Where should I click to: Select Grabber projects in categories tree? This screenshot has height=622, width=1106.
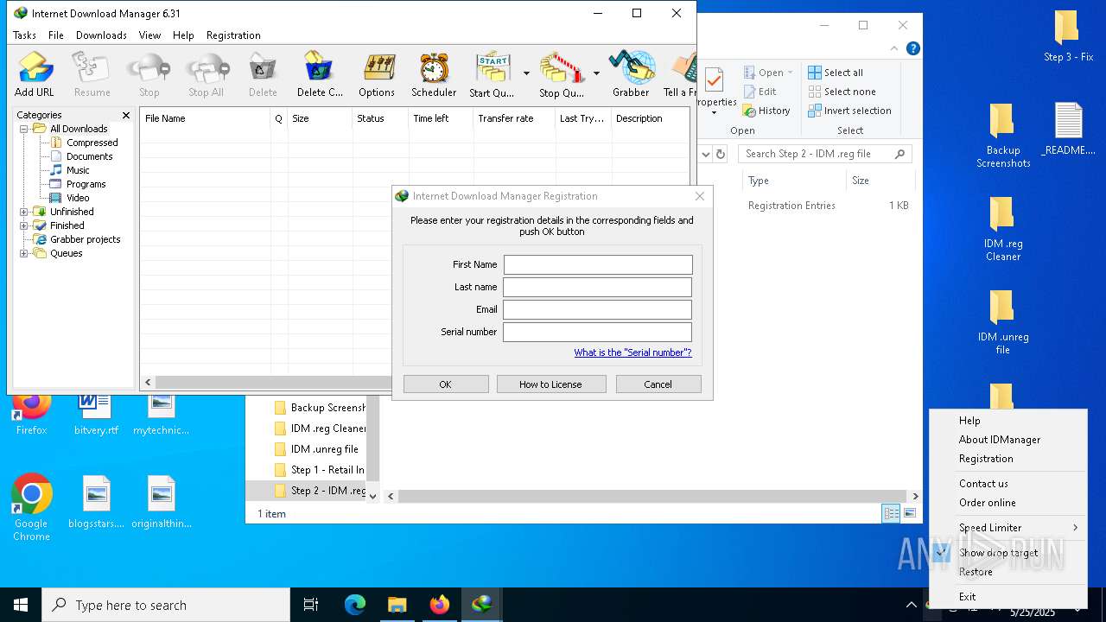(85, 239)
